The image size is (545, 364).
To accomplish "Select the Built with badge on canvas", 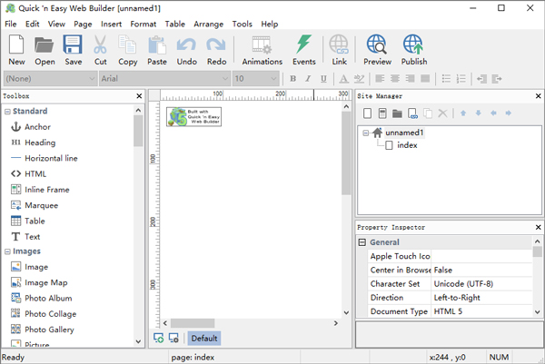I will 193,117.
